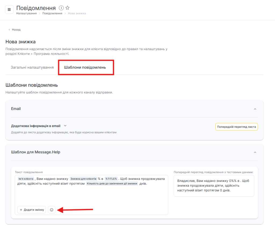Collapse the Шаблон для Message.Help panel
This screenshot has width=275, height=231.
pos(255,152)
